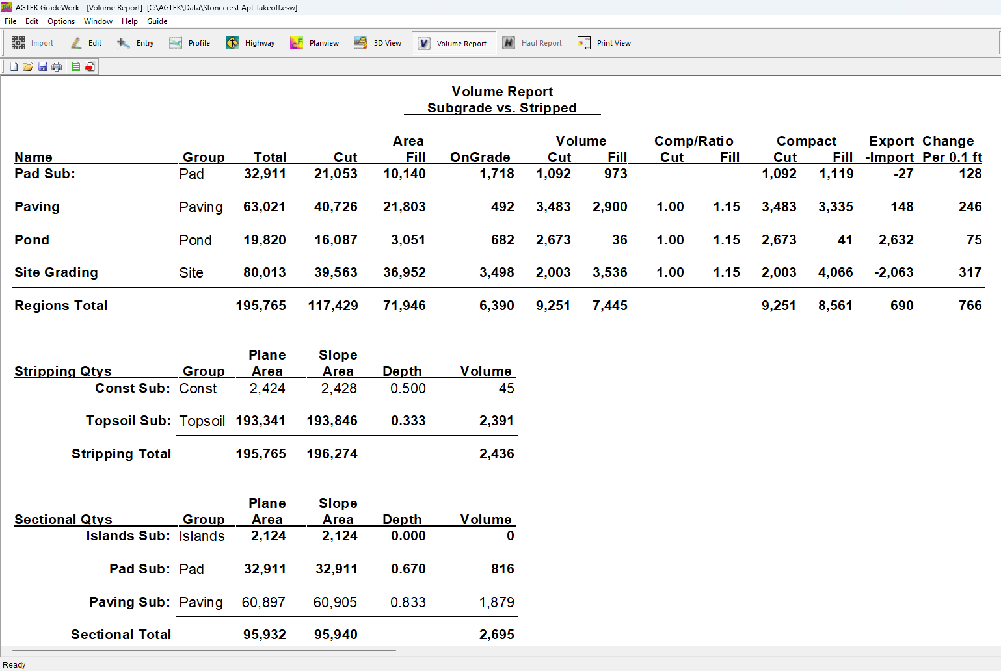Open the 3D View
The width and height of the screenshot is (1001, 671).
(378, 43)
